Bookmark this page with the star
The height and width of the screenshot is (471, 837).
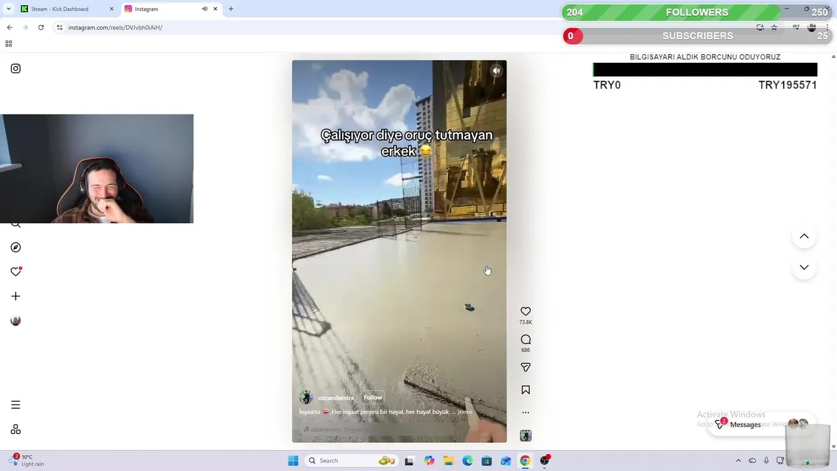(774, 27)
